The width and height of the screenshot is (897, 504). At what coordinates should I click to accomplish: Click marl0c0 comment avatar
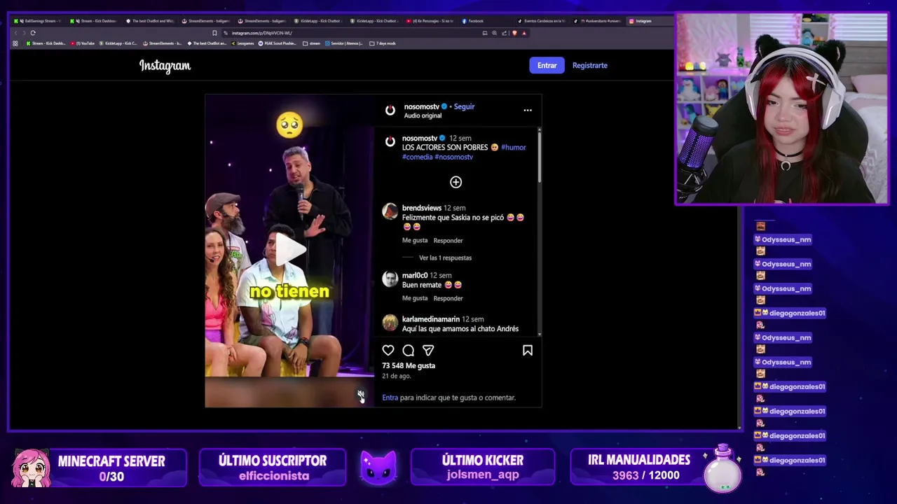click(390, 279)
